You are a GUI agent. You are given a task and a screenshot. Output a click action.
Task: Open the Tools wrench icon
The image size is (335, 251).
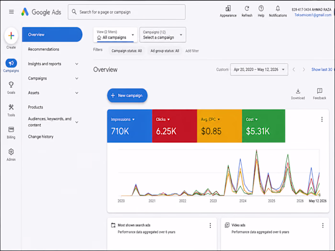11,107
